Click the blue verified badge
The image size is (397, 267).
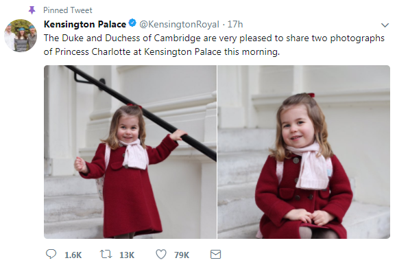(132, 23)
